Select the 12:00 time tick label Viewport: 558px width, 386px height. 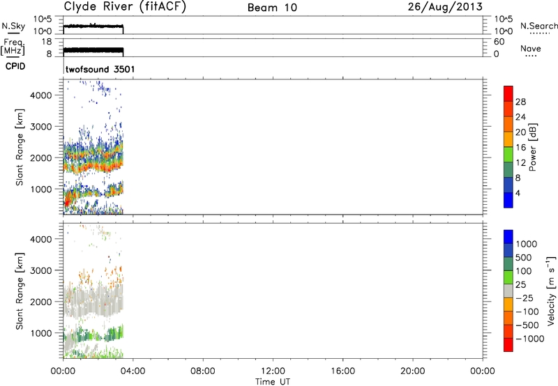(273, 371)
